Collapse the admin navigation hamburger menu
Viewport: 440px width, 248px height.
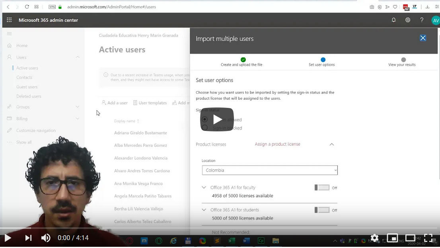[x=9, y=33]
